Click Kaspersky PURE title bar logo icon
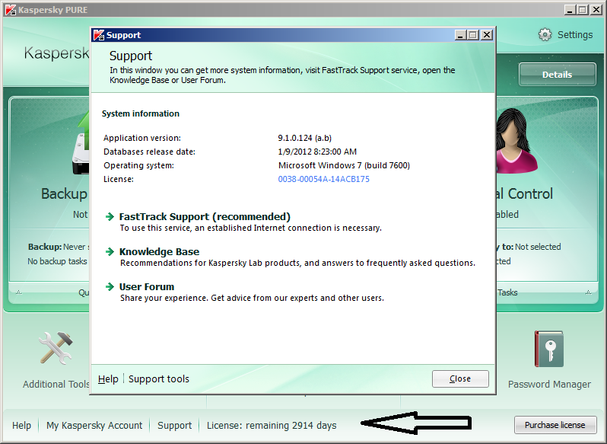Screen dimensions: 607x444 11,10
